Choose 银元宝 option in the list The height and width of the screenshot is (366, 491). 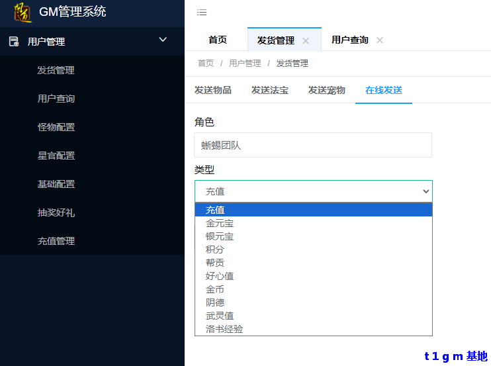[x=220, y=236]
